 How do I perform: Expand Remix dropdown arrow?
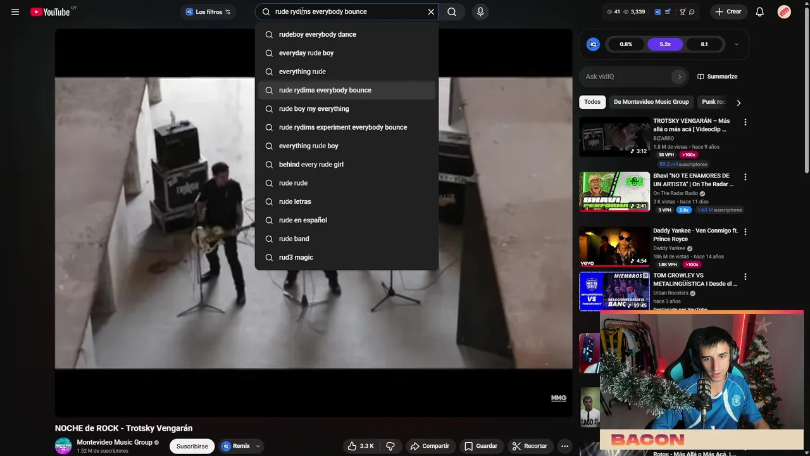258,446
